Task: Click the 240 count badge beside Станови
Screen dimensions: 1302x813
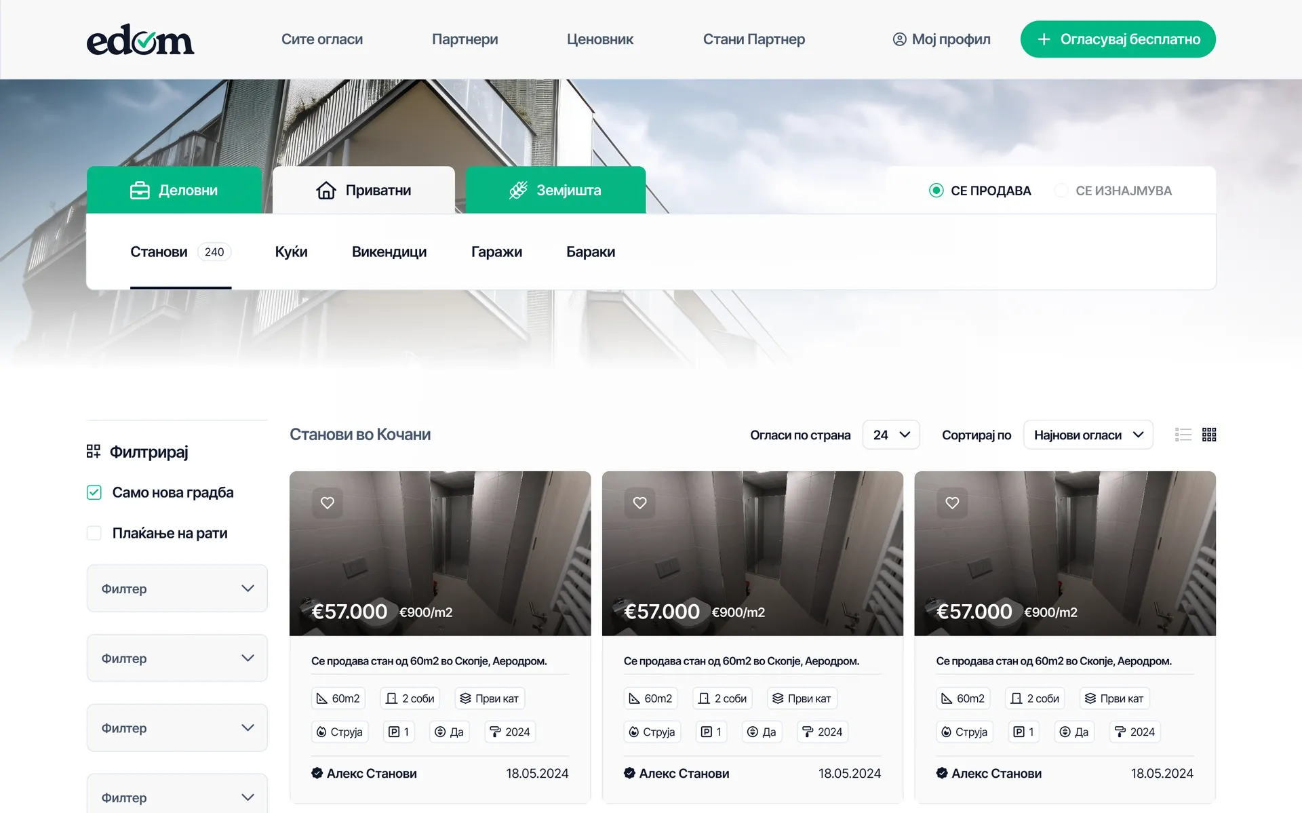Action: pyautogui.click(x=214, y=252)
